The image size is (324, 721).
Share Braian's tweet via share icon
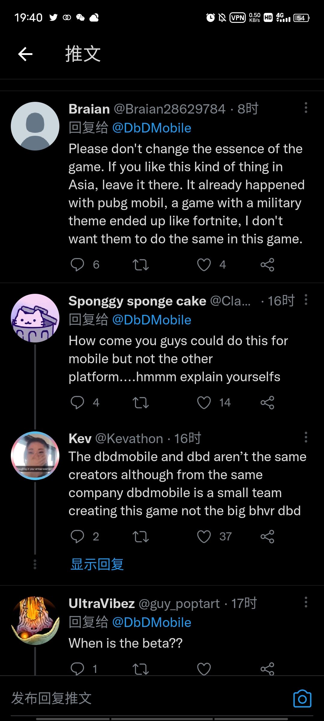[x=267, y=265]
